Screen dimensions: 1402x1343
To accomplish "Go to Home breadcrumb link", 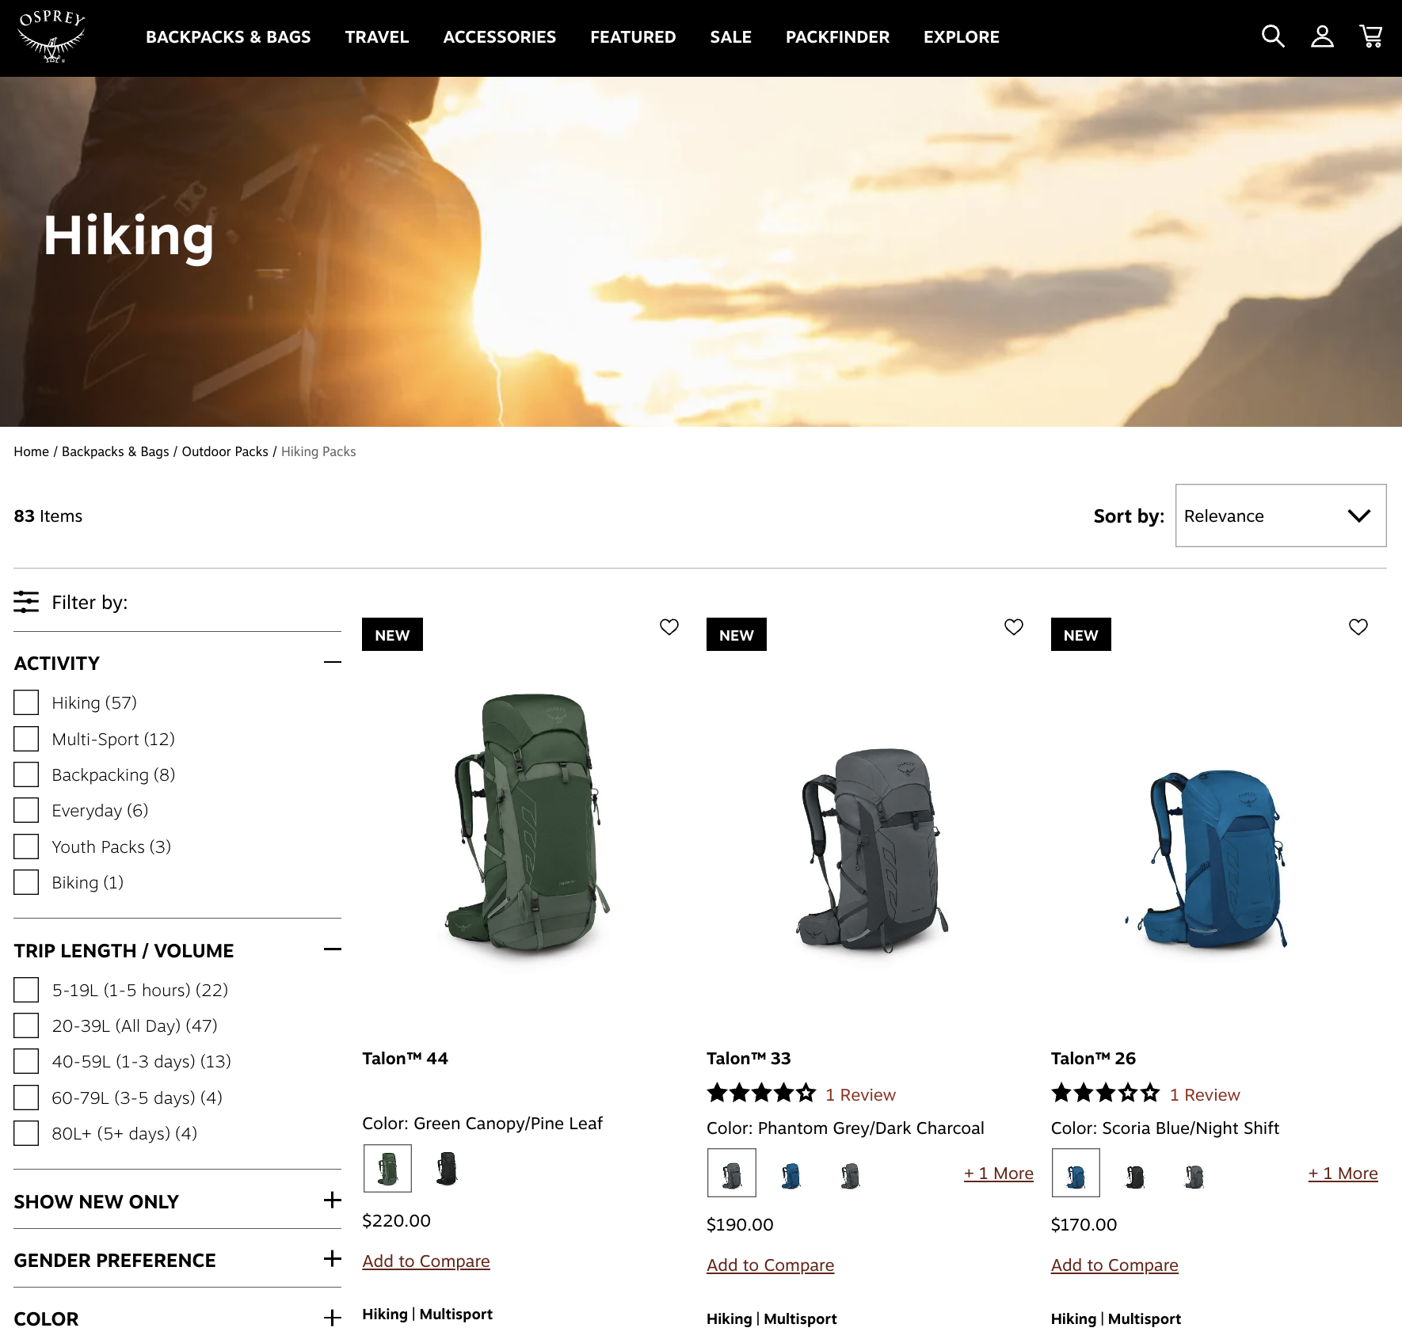I will (31, 451).
